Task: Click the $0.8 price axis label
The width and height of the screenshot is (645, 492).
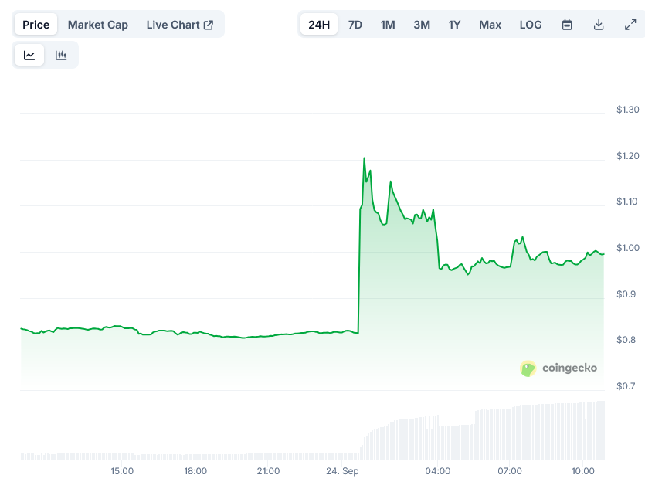Action: point(626,340)
